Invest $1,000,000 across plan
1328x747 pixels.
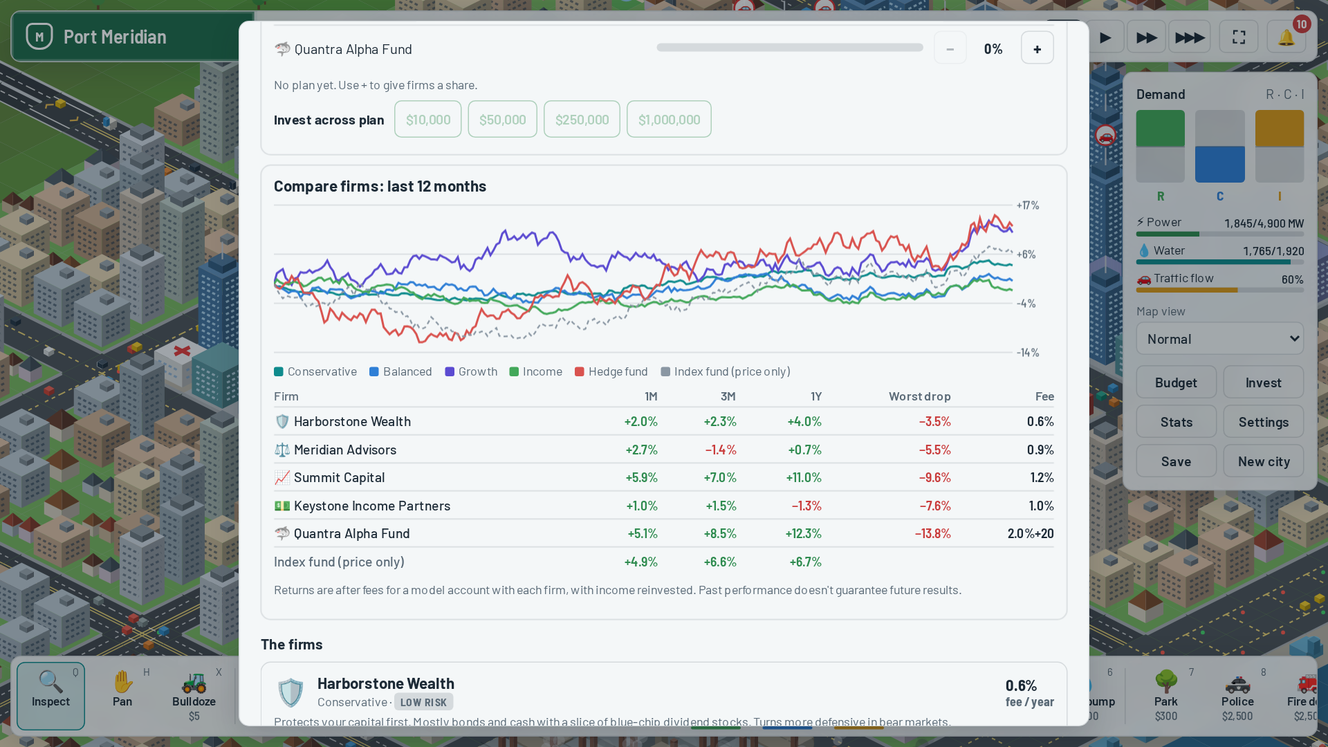pyautogui.click(x=670, y=120)
